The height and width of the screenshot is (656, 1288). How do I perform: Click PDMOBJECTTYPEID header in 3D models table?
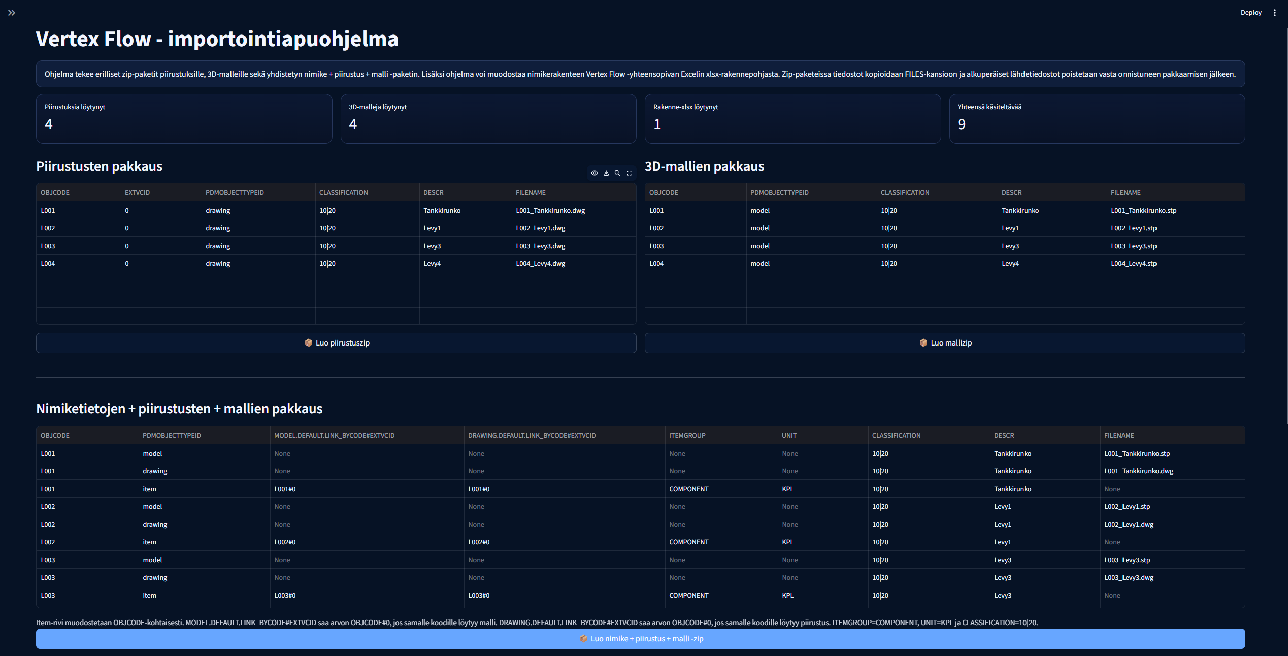click(779, 193)
